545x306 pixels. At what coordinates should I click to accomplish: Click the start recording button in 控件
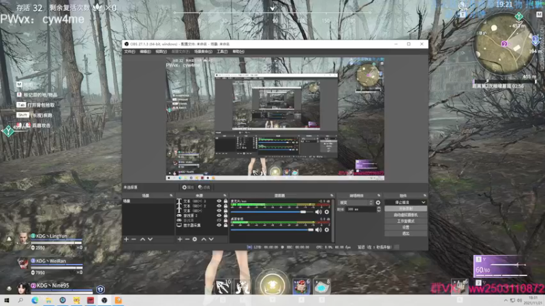pos(405,209)
